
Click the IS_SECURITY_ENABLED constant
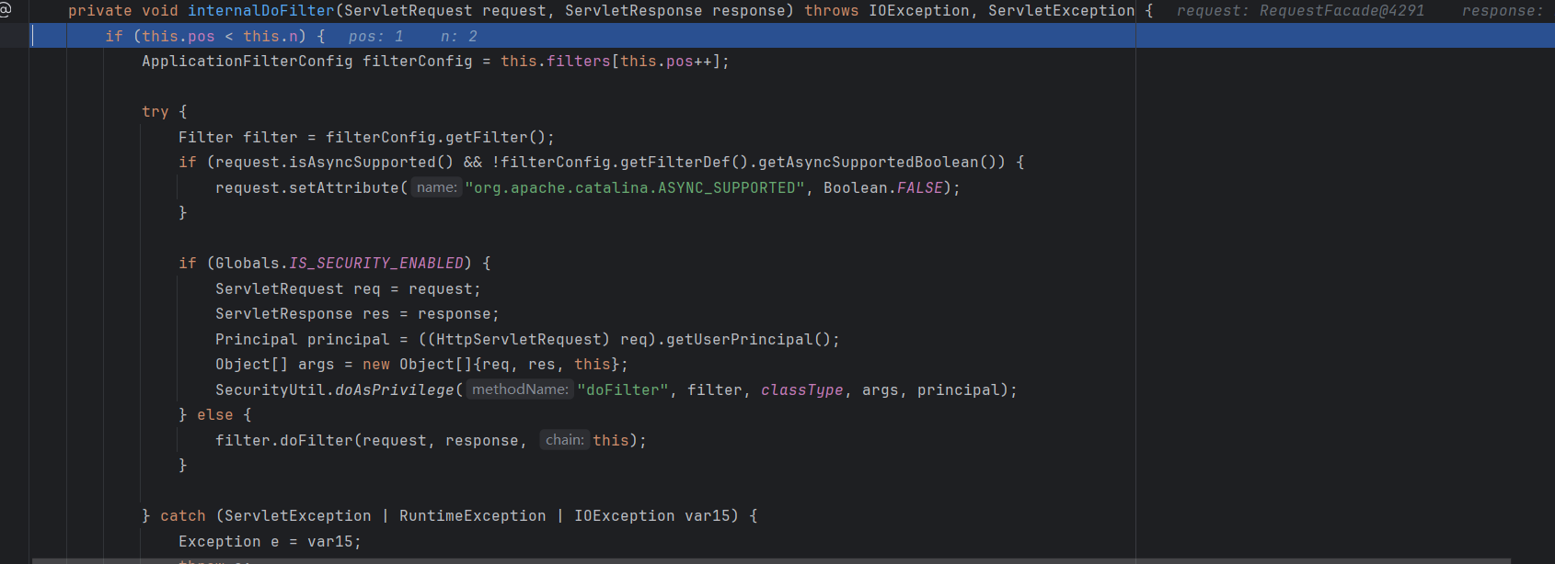click(376, 264)
